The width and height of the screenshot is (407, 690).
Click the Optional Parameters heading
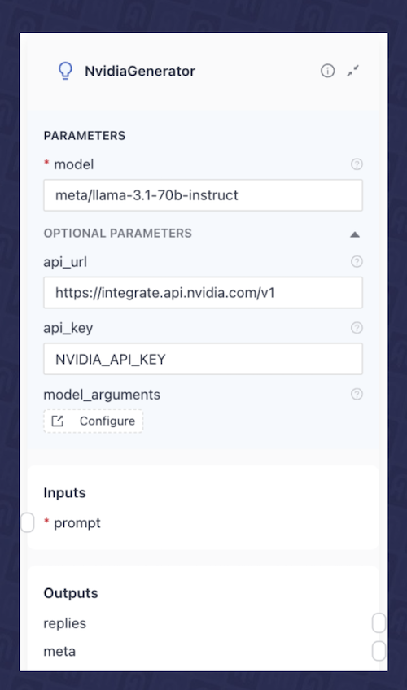pyautogui.click(x=117, y=233)
